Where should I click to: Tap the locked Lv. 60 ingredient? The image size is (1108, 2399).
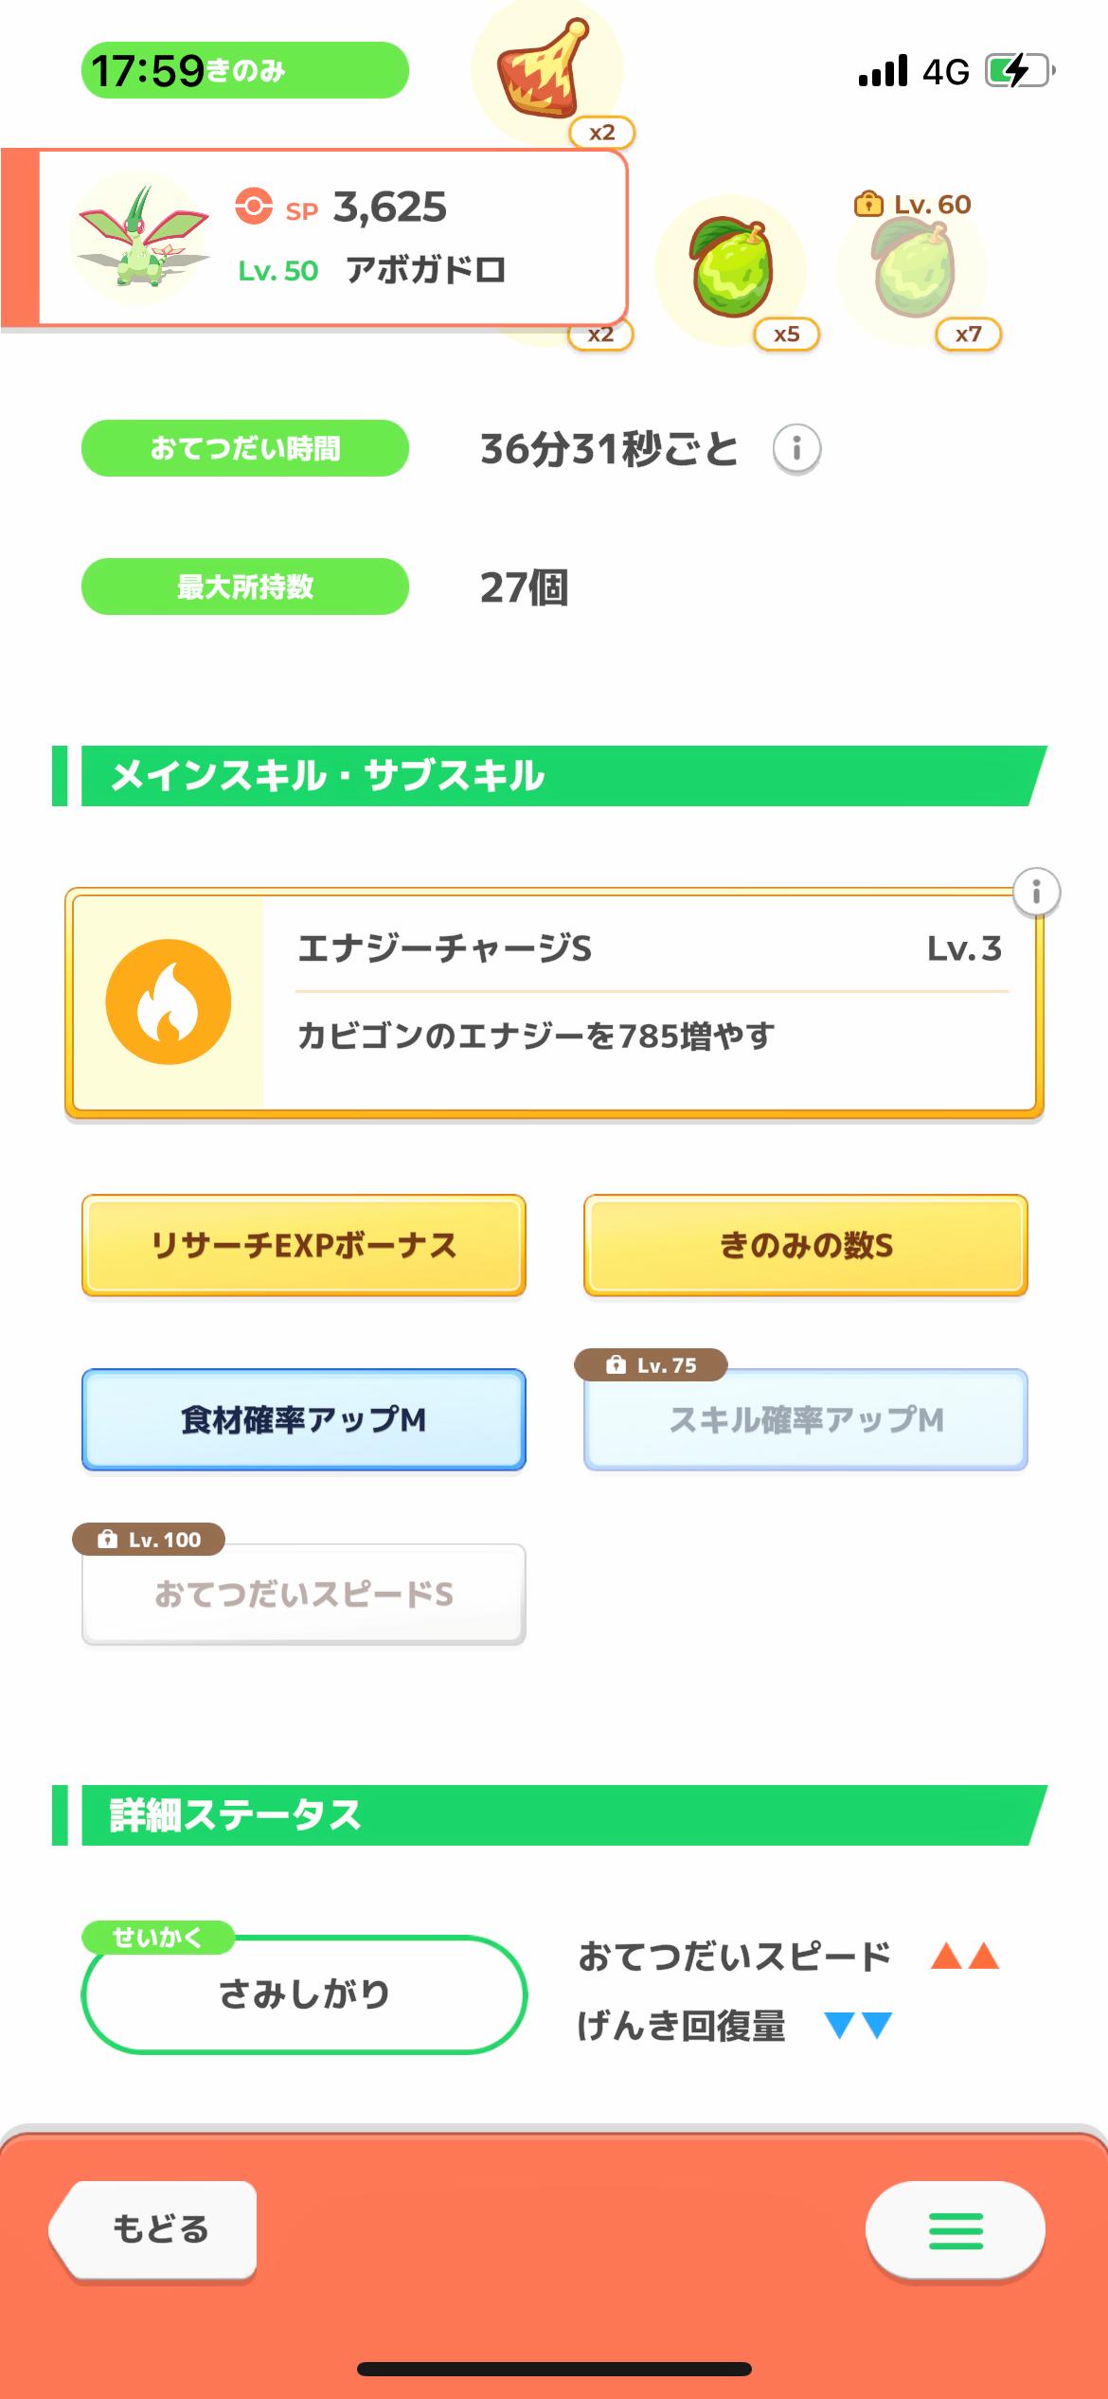(x=914, y=268)
